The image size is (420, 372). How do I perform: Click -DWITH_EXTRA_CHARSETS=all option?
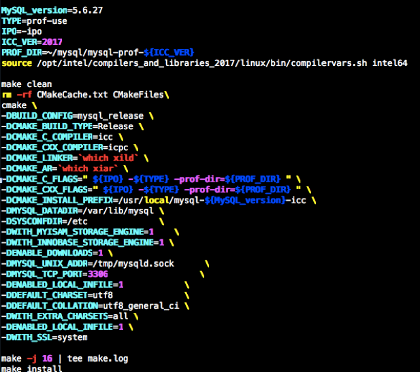tap(65, 316)
